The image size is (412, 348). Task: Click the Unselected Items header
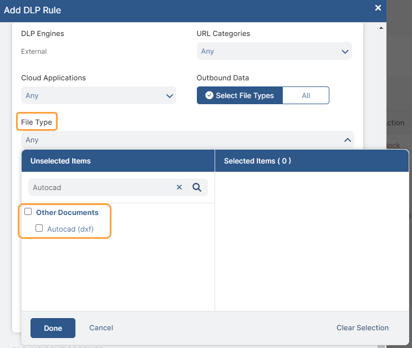click(x=60, y=161)
